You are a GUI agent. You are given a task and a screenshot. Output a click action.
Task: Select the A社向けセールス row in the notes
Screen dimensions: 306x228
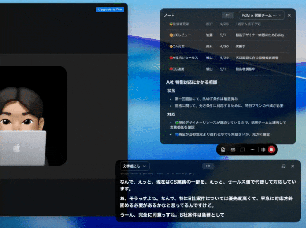tap(228, 58)
